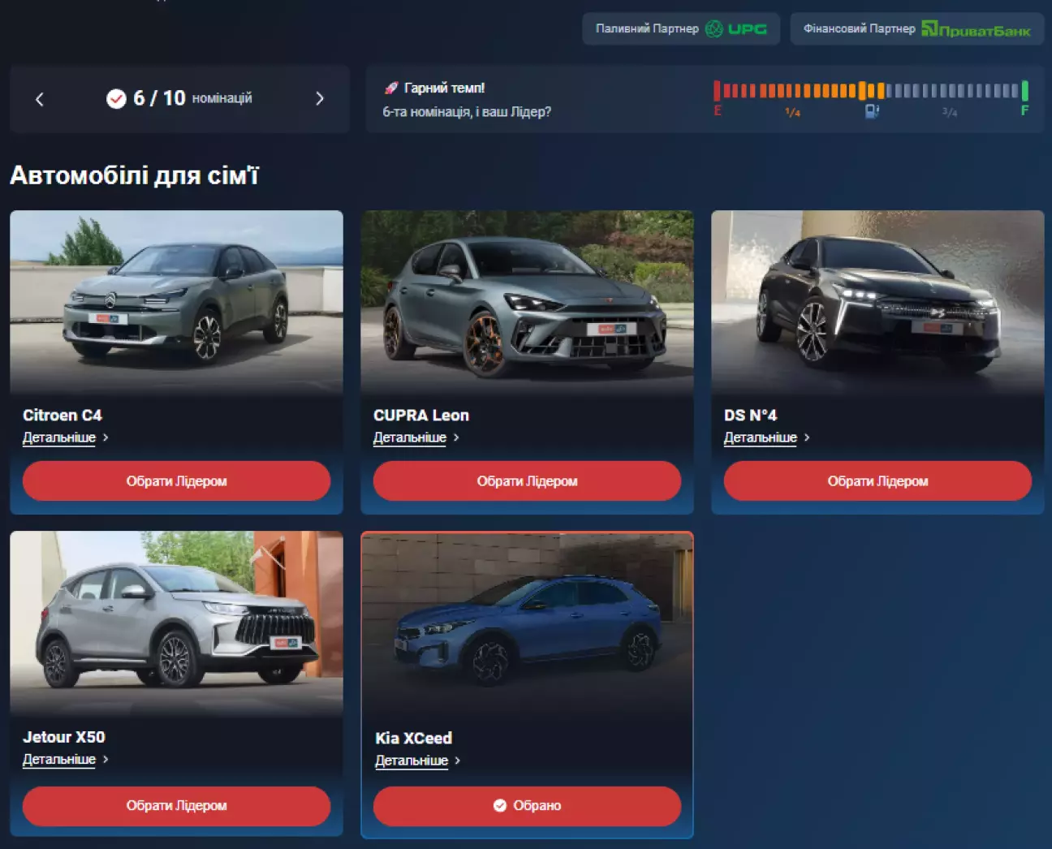Select Jetour X50 with Обрати Лідером

[176, 805]
